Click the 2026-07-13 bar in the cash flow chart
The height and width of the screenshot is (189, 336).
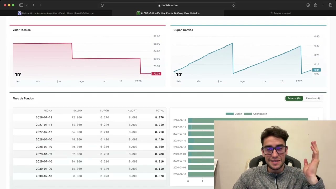(248, 120)
